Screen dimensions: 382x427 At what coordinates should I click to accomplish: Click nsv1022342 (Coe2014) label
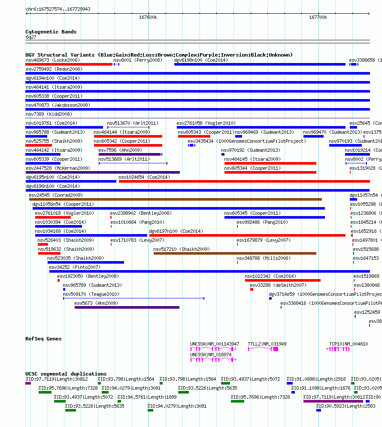coord(270,276)
